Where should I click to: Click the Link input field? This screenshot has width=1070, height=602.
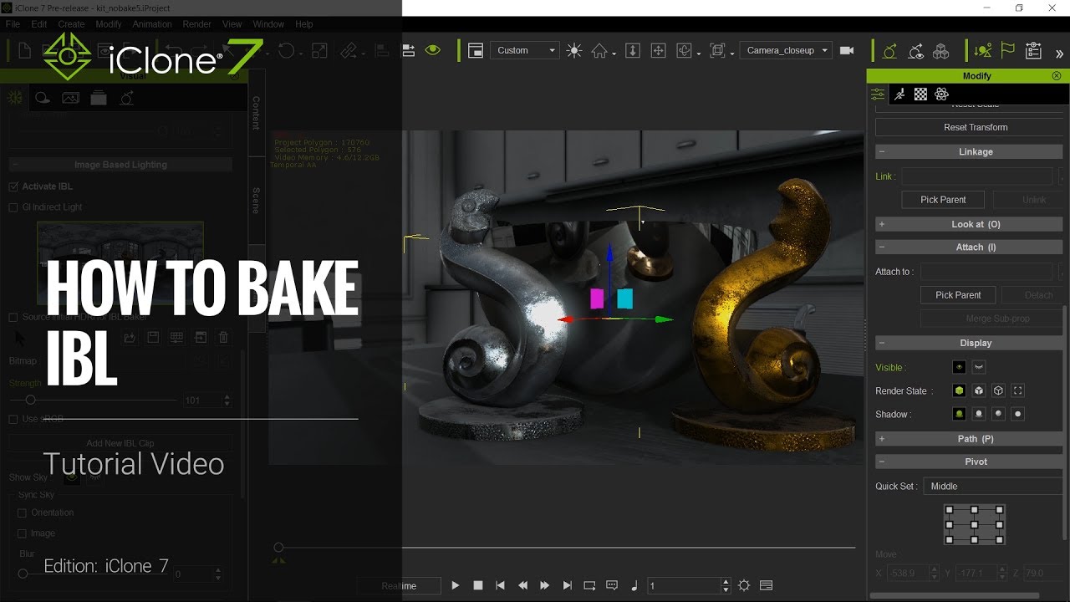click(976, 176)
